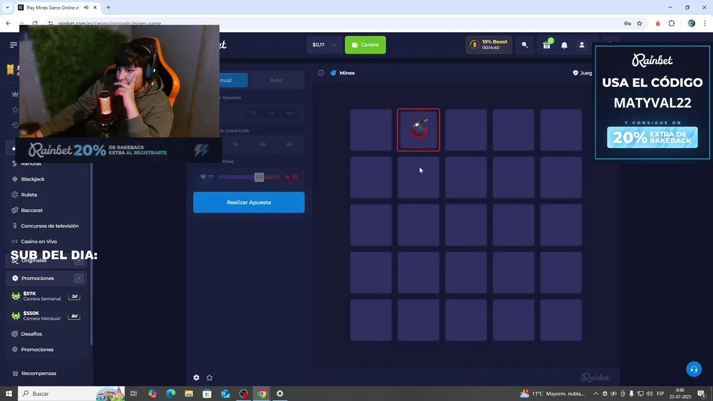This screenshot has width=713, height=401.
Task: Click the taskbar Buscar search box
Action: point(71,394)
